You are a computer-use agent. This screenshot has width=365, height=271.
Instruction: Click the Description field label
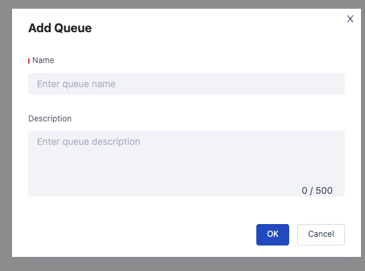pyautogui.click(x=50, y=119)
